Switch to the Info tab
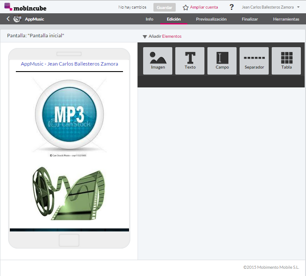This screenshot has height=276, width=306. pyautogui.click(x=149, y=19)
